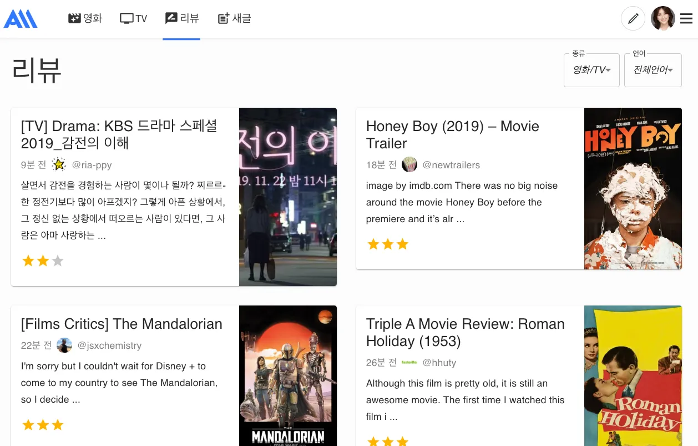Click the '26분 전' timestamp

pos(382,363)
